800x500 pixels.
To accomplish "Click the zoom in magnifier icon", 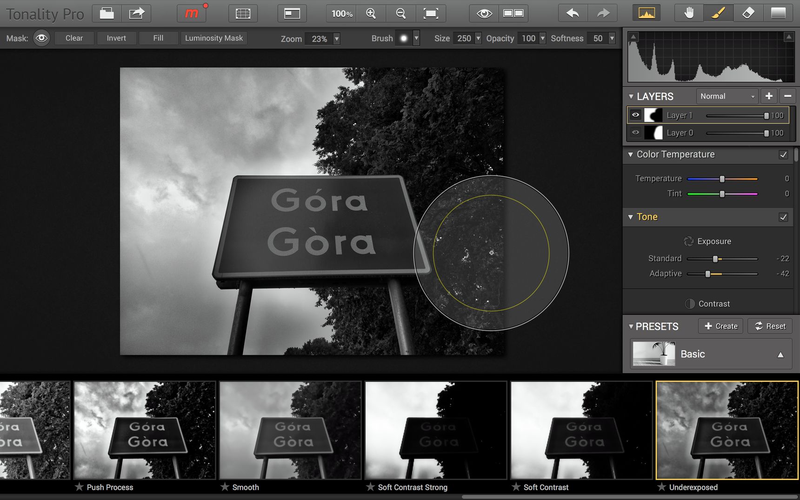I will coord(371,13).
